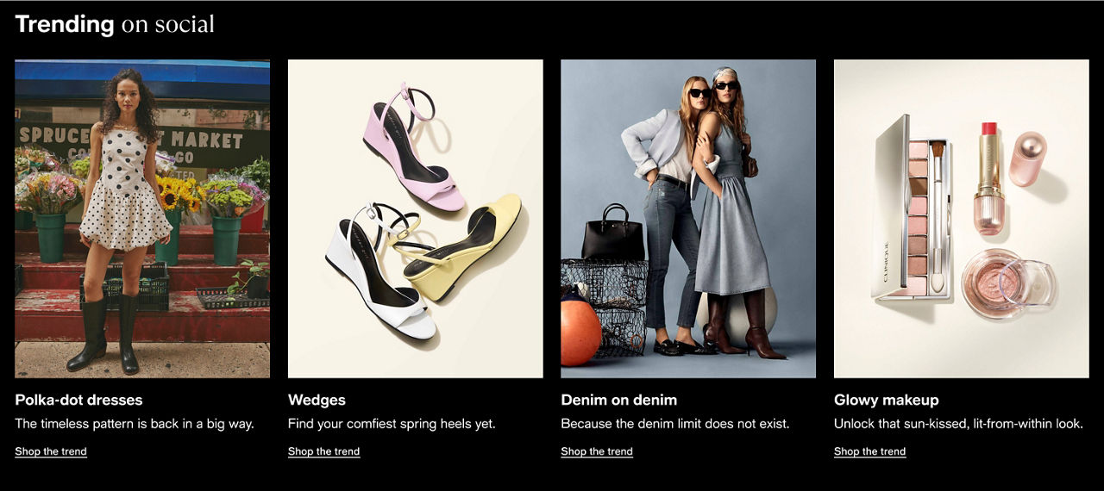Click the 'Trending on social' section title
The height and width of the screenshot is (491, 1104).
115,24
